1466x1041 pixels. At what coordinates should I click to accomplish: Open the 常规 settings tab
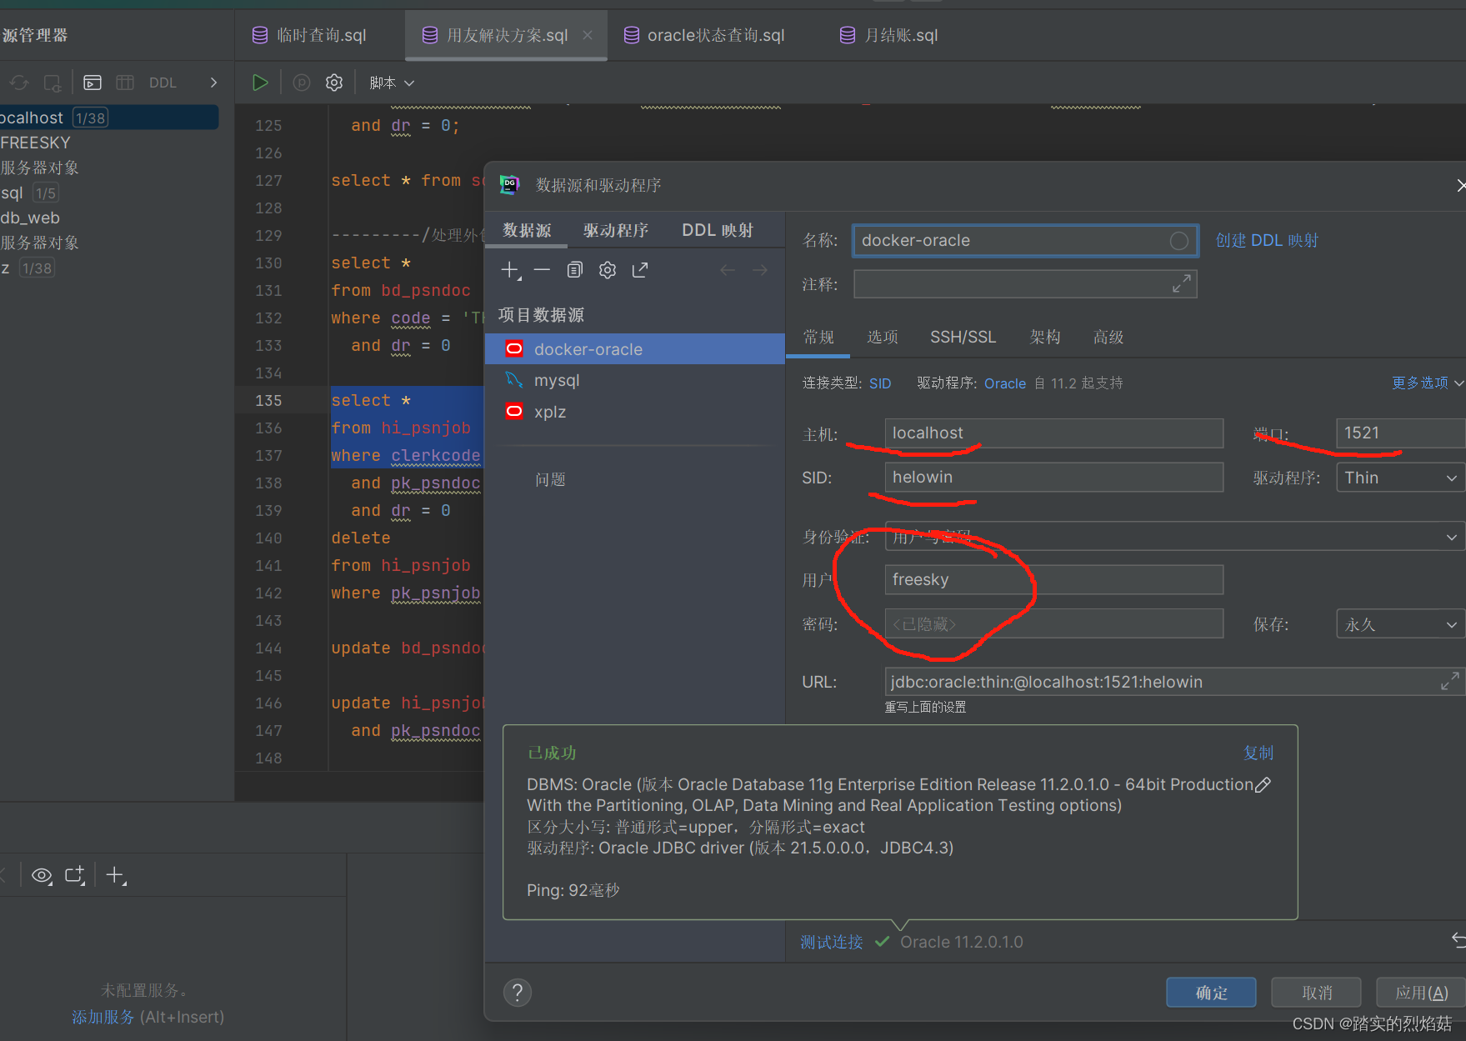pyautogui.click(x=818, y=337)
